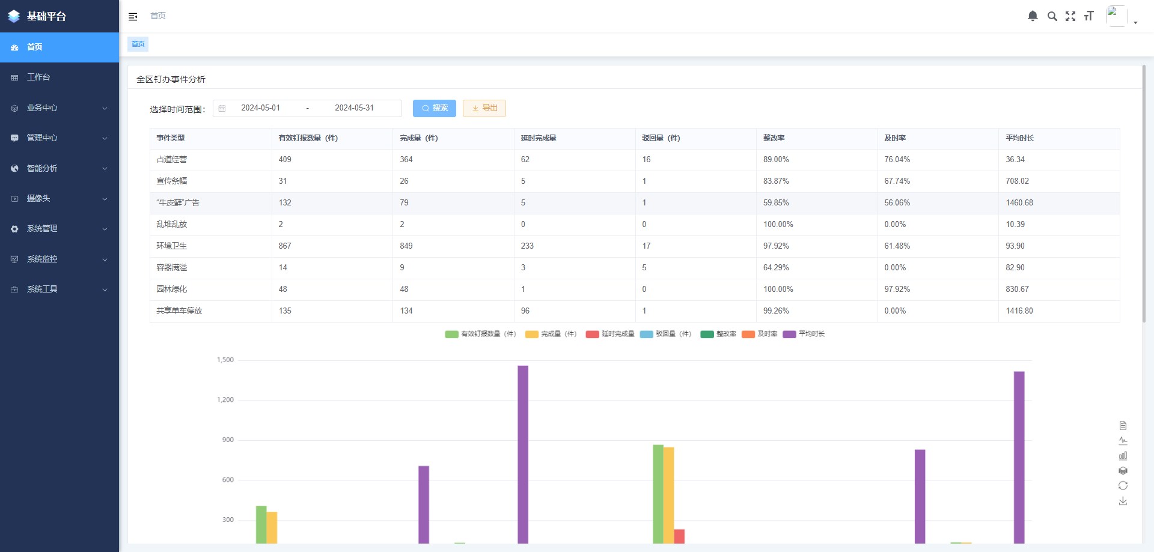Restore the chart with refresh icon

[1123, 486]
